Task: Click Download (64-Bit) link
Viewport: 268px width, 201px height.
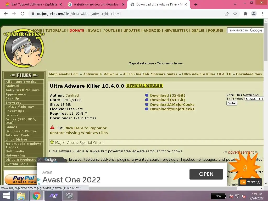Action: (x=168, y=100)
